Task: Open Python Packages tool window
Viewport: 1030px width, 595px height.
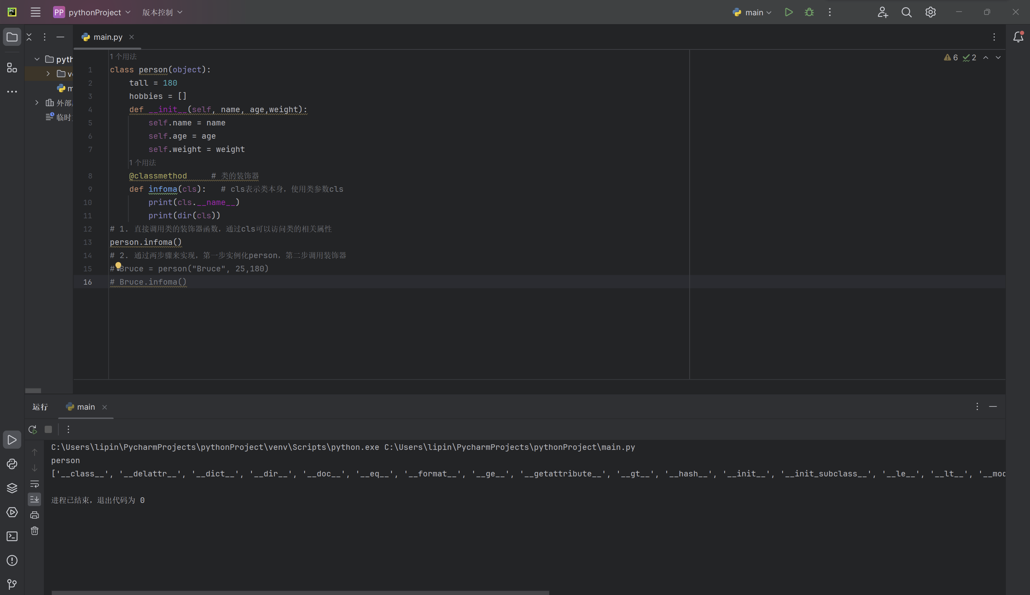Action: tap(12, 464)
